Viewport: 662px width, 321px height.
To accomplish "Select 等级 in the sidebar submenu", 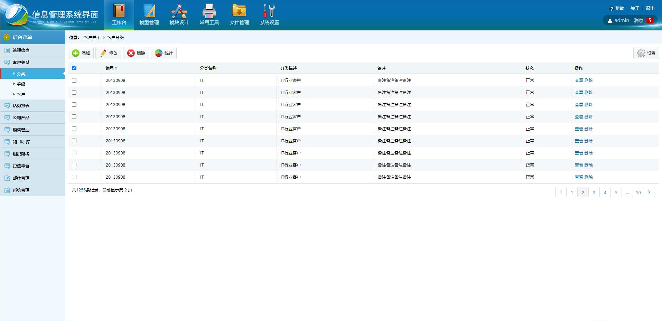I will tap(21, 84).
